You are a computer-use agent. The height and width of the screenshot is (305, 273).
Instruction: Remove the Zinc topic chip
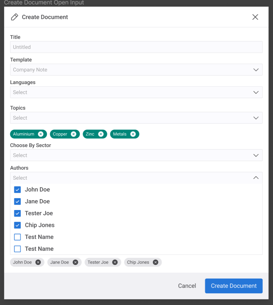(101, 134)
